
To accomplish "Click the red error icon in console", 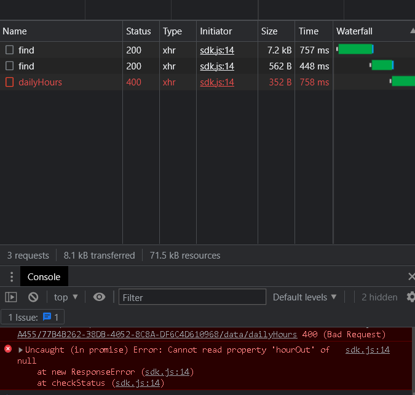I will 8,349.
